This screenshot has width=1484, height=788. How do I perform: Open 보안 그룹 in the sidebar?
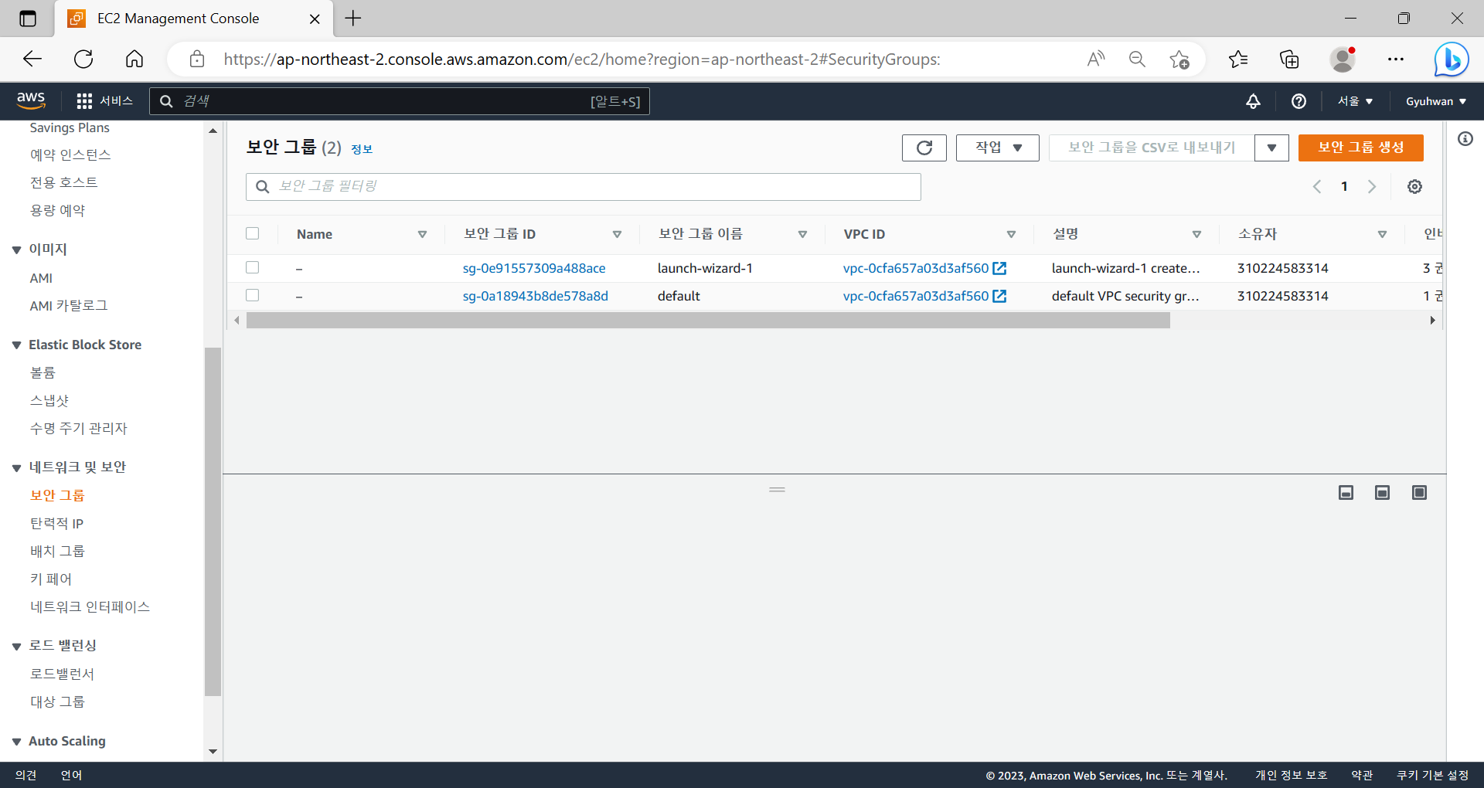tap(57, 495)
